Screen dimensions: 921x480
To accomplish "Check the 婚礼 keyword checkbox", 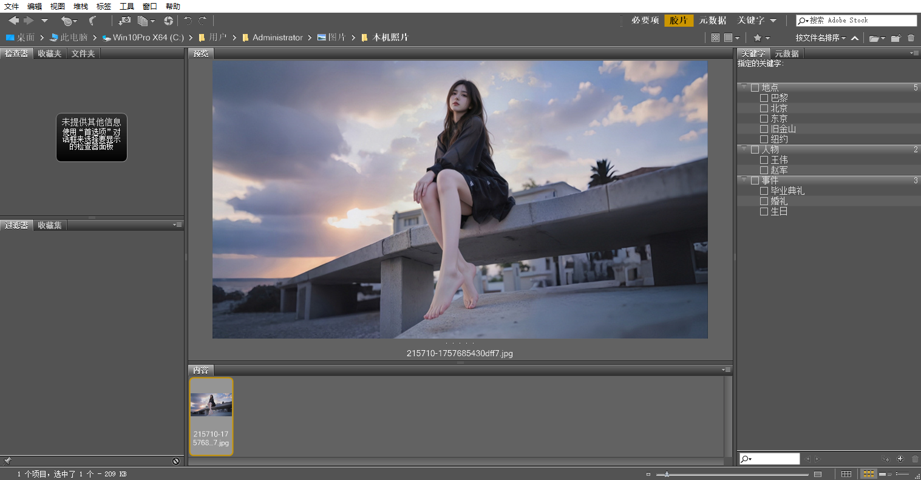I will [764, 201].
